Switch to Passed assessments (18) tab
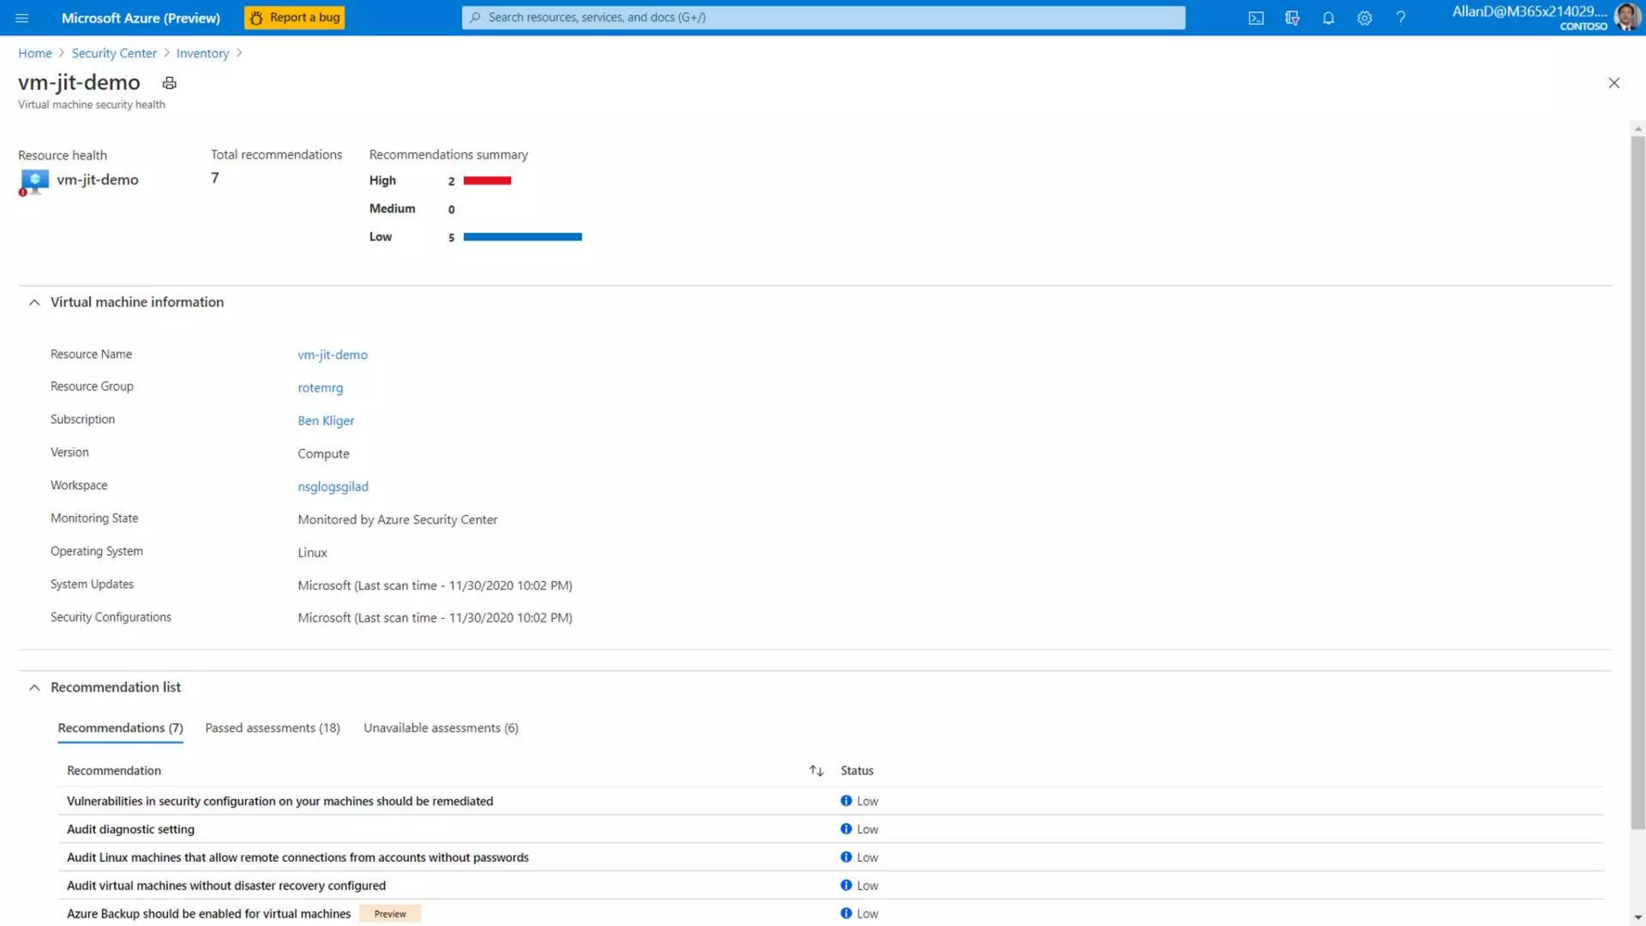 coord(272,727)
